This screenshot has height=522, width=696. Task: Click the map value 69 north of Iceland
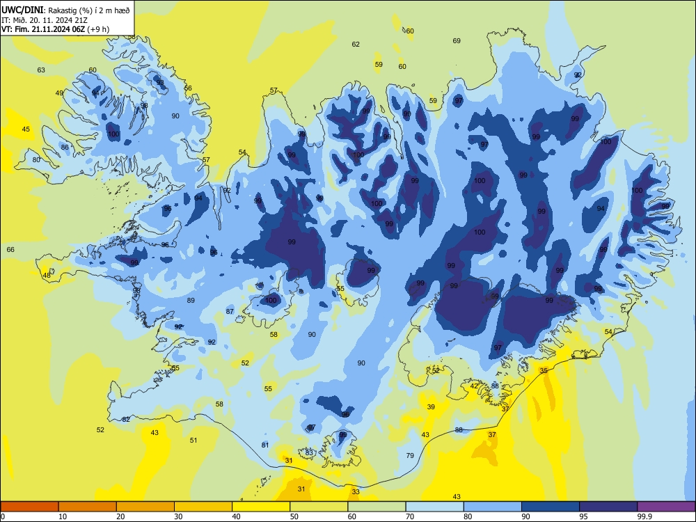[457, 41]
